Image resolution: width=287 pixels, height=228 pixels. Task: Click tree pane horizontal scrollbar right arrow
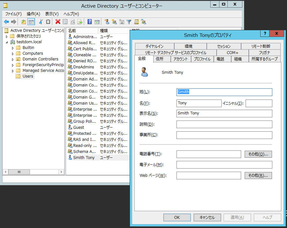(61, 172)
